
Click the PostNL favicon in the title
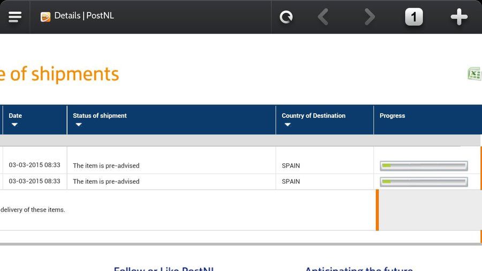pyautogui.click(x=46, y=17)
